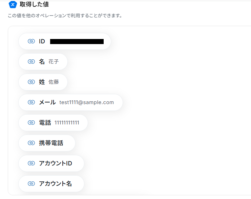Select the 携帯電話 label text
This screenshot has height=199, width=251.
(x=51, y=143)
